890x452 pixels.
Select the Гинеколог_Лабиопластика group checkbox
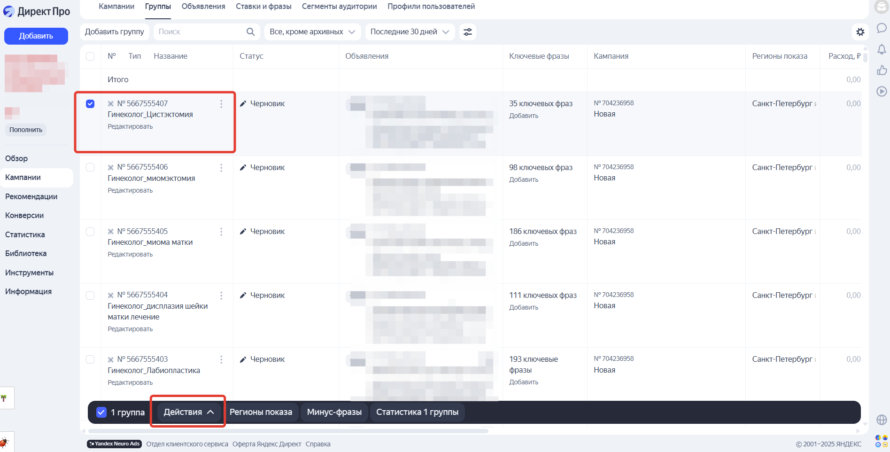pyautogui.click(x=90, y=359)
